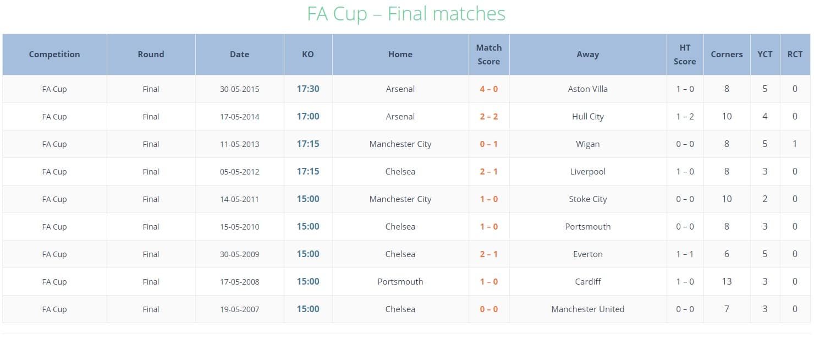Click Manchester United team name
The width and height of the screenshot is (814, 338).
coord(588,309)
